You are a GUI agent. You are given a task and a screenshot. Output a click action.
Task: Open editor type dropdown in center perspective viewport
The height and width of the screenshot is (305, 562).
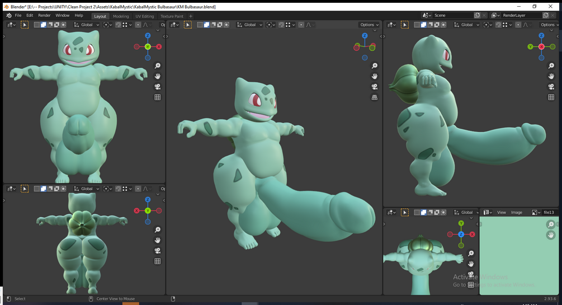[x=174, y=25]
